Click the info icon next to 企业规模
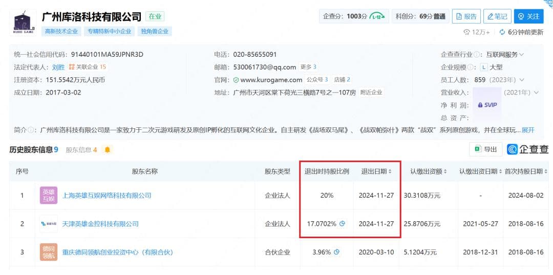The height and width of the screenshot is (275, 553). pyautogui.click(x=470, y=67)
